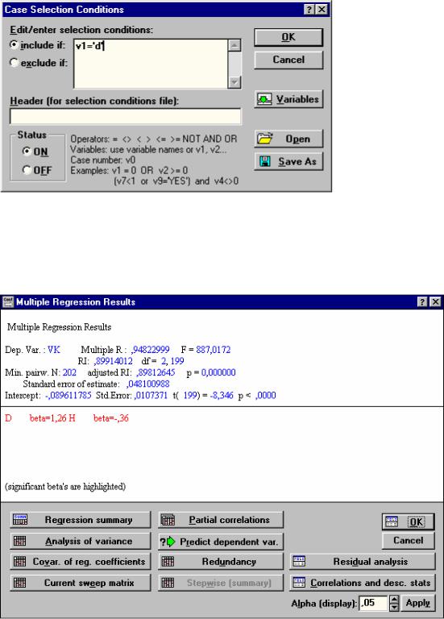444x619 pixels.
Task: Click the Residual analysis icon
Action: click(x=299, y=561)
